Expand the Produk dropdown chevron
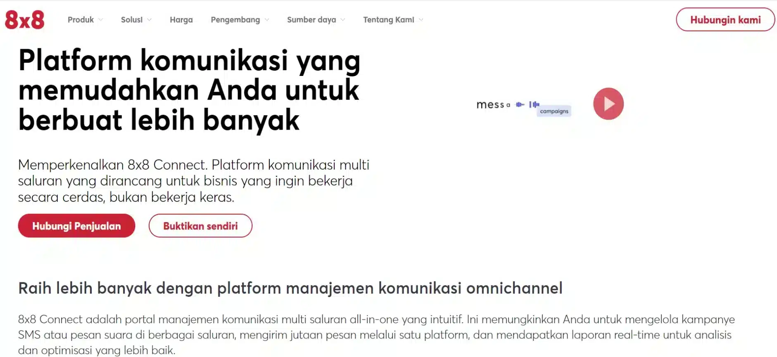The width and height of the screenshot is (777, 357). point(101,20)
